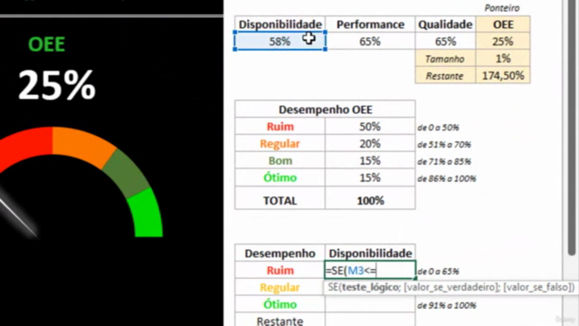The image size is (579, 326).
Task: Select the Ruim 50% value cell
Action: pyautogui.click(x=370, y=127)
